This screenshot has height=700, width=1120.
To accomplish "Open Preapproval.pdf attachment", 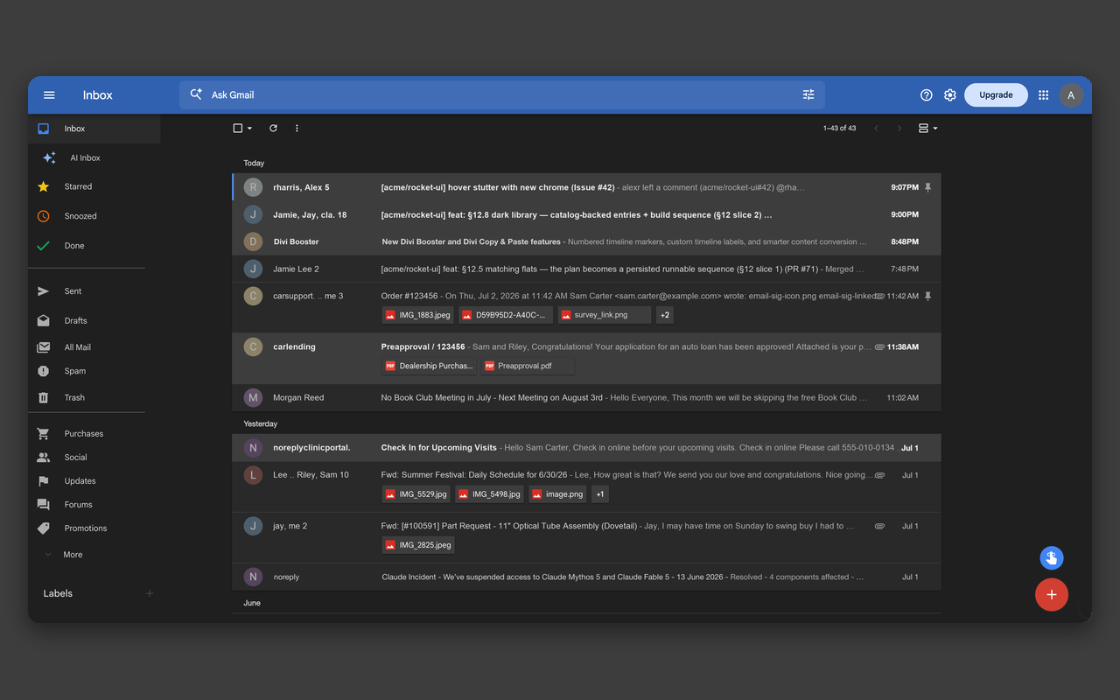I will tap(528, 366).
